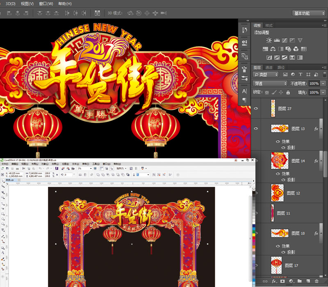Click the opacity 100% value field
Viewport: 328px width, 287px height.
(314, 84)
